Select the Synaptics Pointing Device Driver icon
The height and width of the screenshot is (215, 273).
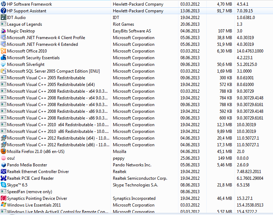click(x=4, y=198)
